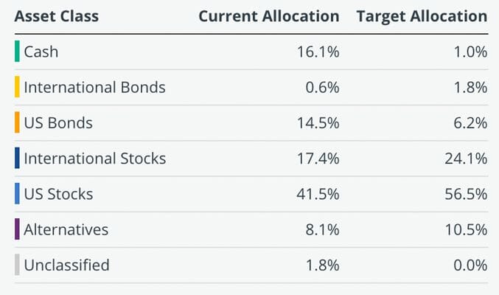Open the US Bonds asset class
The height and width of the screenshot is (295, 499).
[58, 122]
